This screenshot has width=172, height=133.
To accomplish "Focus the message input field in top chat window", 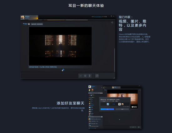I will click(49, 76).
